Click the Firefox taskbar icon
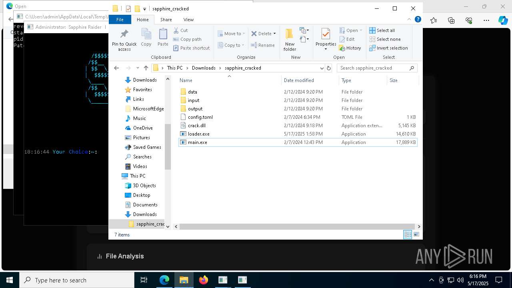The width and height of the screenshot is (512, 288). tap(204, 280)
